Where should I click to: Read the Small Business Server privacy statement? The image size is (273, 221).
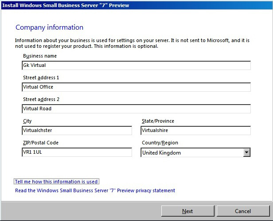click(95, 190)
